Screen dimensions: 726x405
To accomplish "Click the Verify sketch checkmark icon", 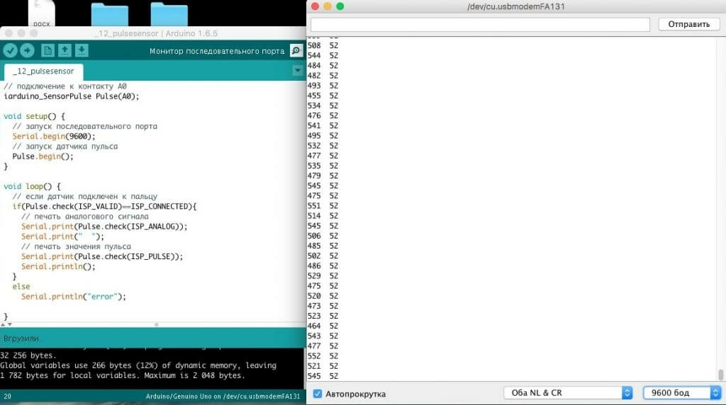I will click(x=10, y=50).
